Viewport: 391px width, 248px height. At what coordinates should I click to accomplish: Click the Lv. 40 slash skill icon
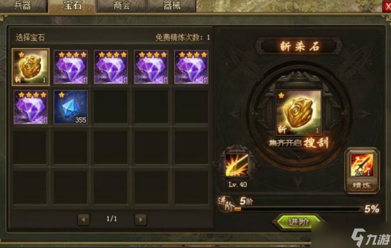(x=237, y=165)
